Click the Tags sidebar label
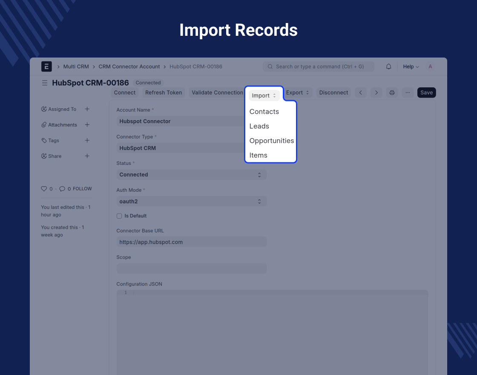 tap(54, 140)
